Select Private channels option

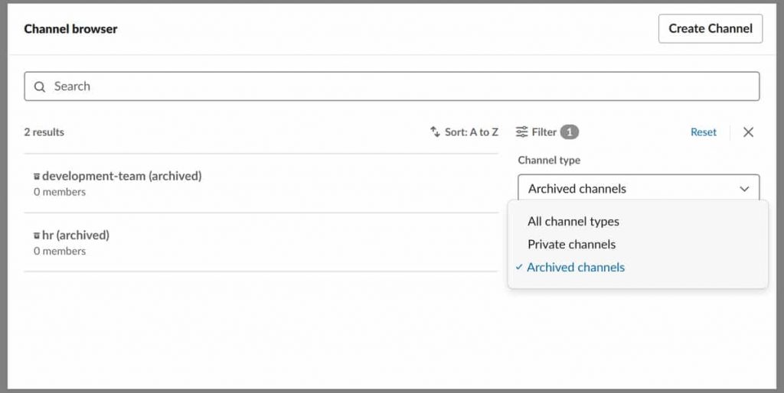(x=571, y=245)
